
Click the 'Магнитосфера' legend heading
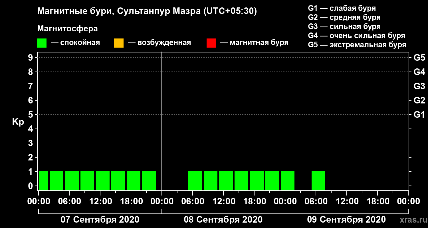67,29
